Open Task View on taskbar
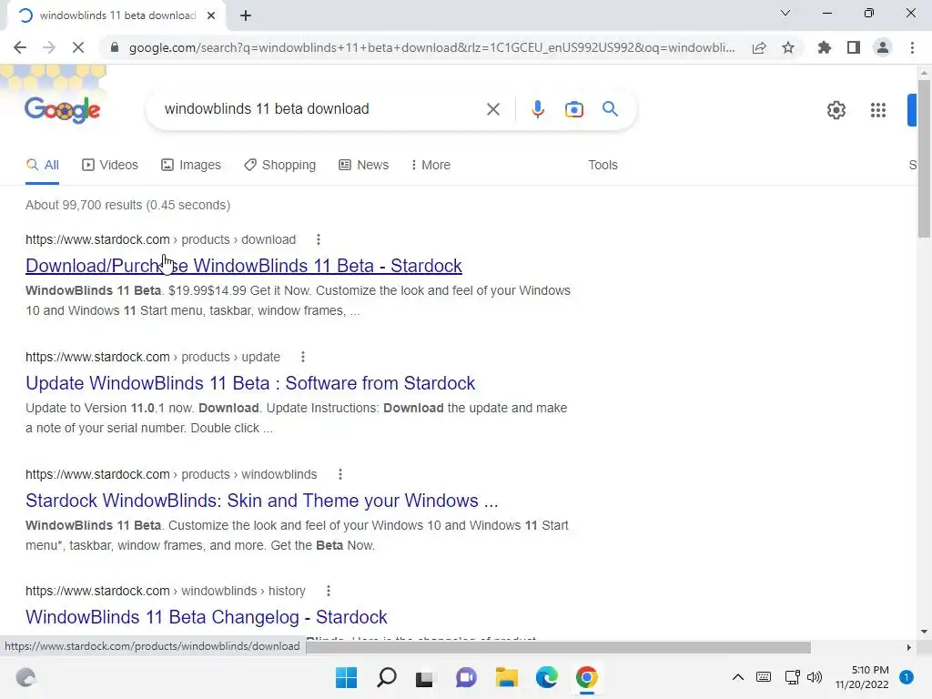This screenshot has height=699, width=932. (424, 677)
